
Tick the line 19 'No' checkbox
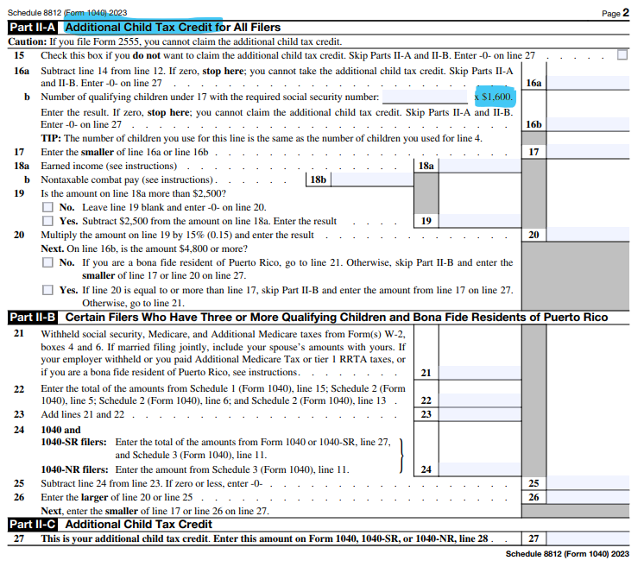(47, 207)
